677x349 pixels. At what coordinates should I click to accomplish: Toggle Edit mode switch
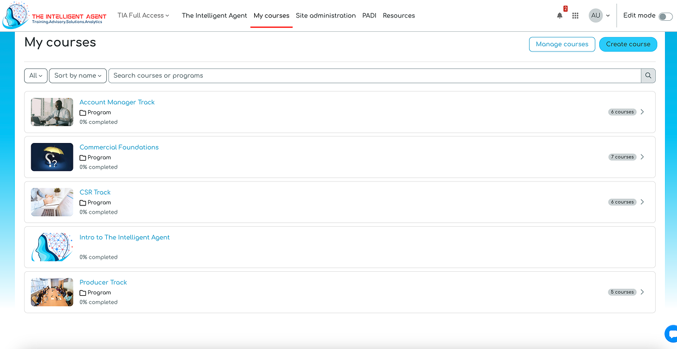point(665,16)
